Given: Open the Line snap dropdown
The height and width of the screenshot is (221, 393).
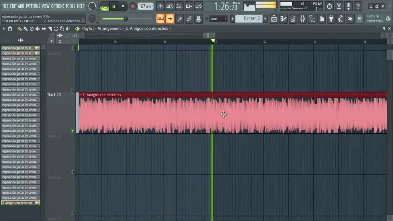Looking at the screenshot, I should click(218, 19).
